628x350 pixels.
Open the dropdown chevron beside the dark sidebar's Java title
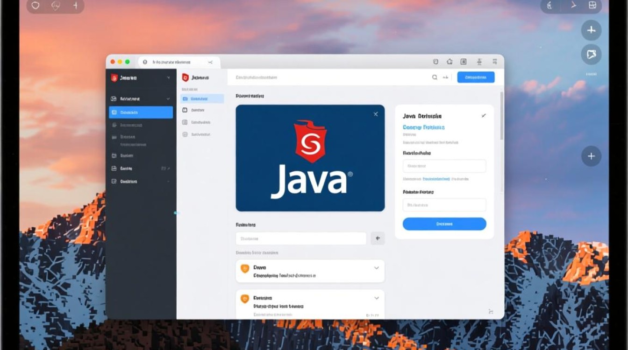pos(168,78)
